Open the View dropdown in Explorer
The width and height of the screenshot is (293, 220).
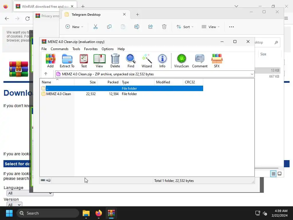[210, 27]
